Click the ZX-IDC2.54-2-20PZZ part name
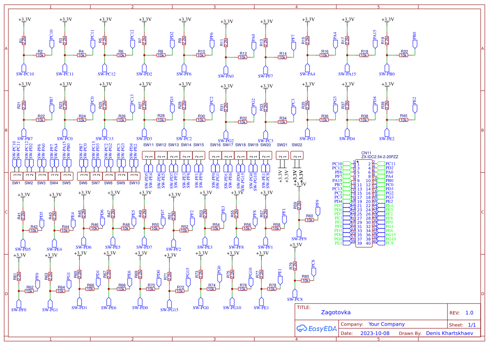Image resolution: width=489 pixels, height=346 pixels. pyautogui.click(x=379, y=157)
